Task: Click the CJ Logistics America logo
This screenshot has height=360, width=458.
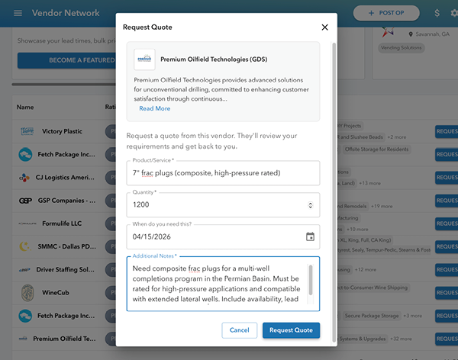Action: (x=24, y=178)
